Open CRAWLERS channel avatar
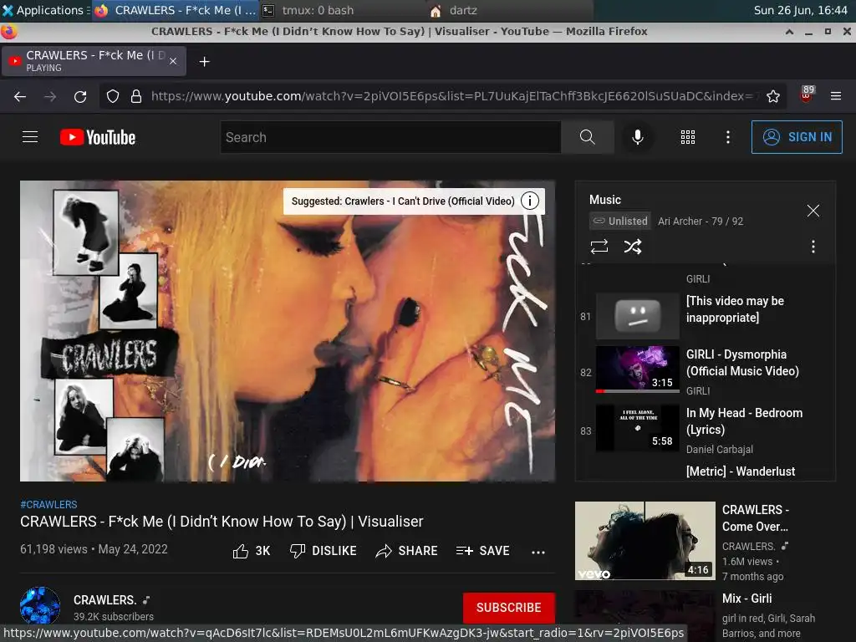 coord(40,607)
